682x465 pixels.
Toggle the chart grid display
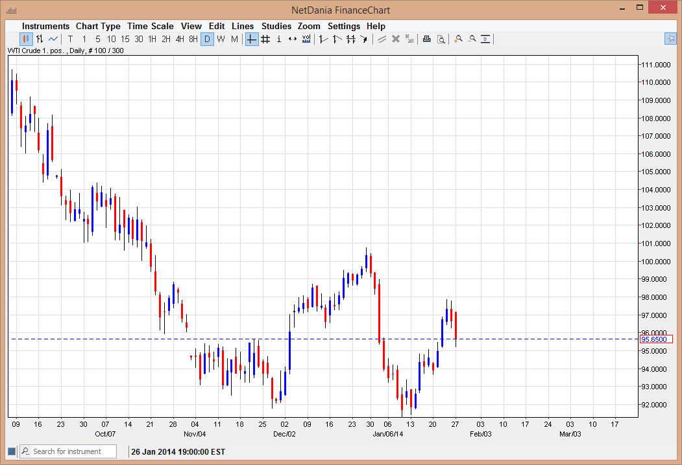265,39
